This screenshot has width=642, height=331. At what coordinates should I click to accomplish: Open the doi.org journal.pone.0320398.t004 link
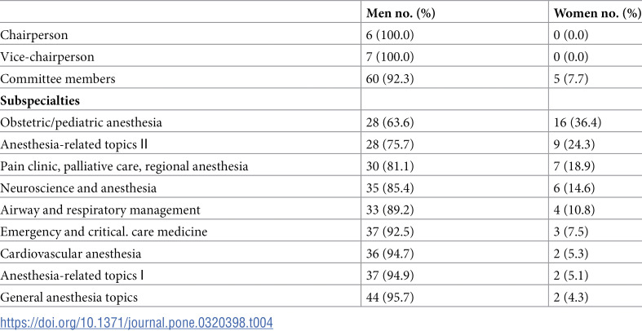[136, 322]
